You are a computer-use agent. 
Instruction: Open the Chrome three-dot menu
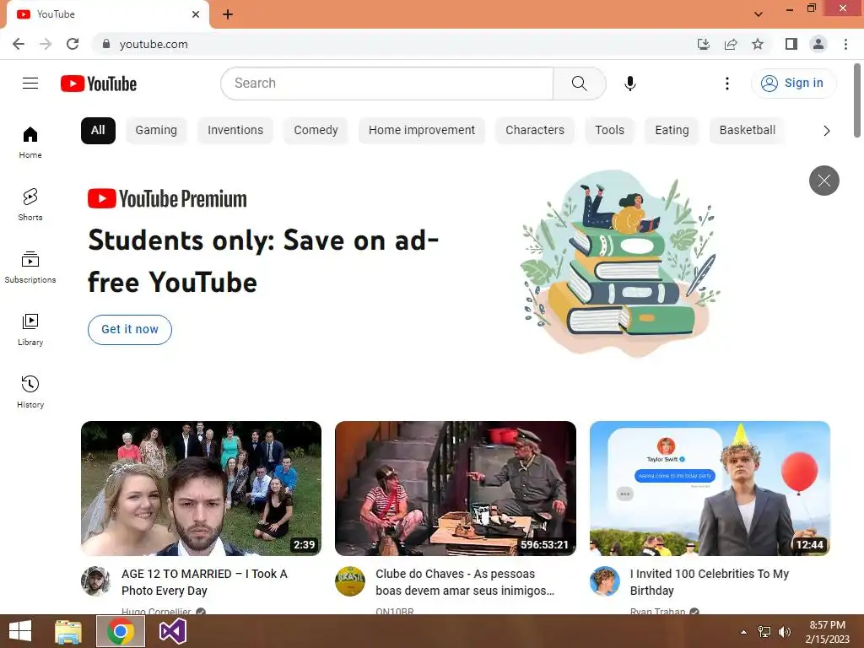pyautogui.click(x=845, y=44)
